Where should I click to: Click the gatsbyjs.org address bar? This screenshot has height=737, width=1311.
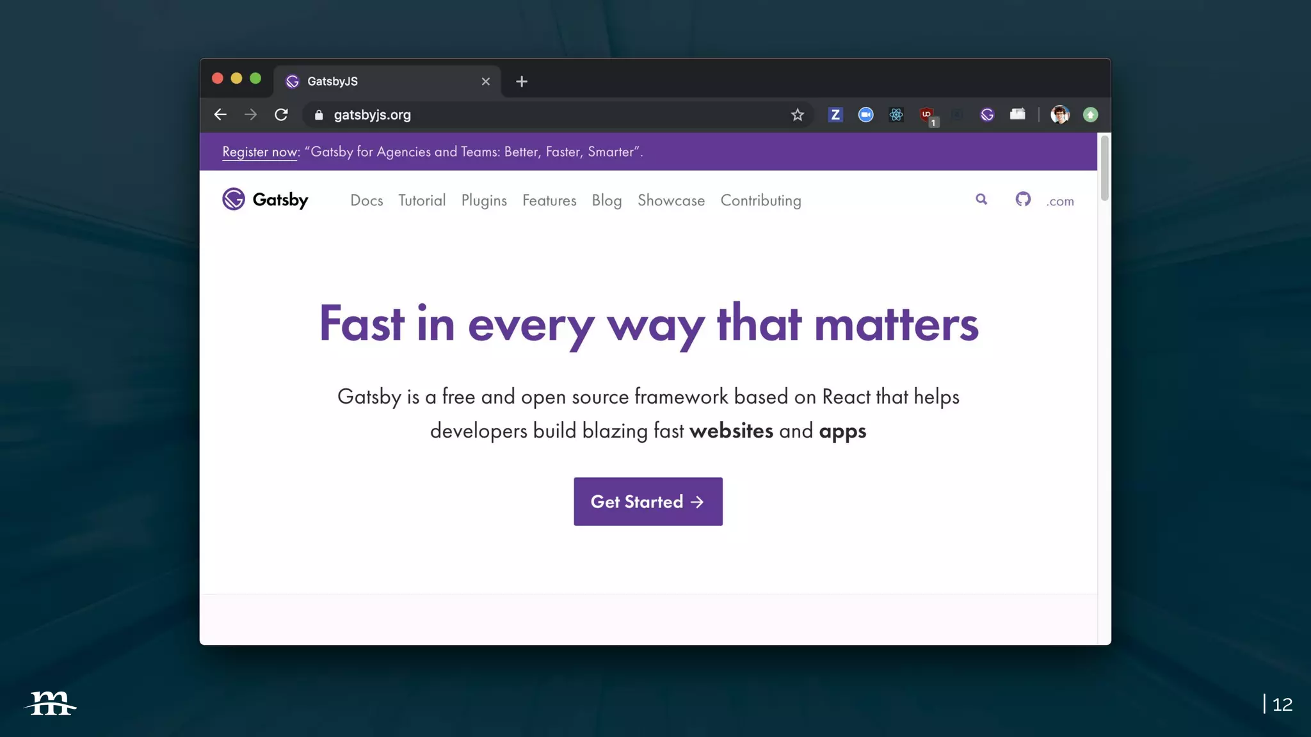[x=512, y=115]
